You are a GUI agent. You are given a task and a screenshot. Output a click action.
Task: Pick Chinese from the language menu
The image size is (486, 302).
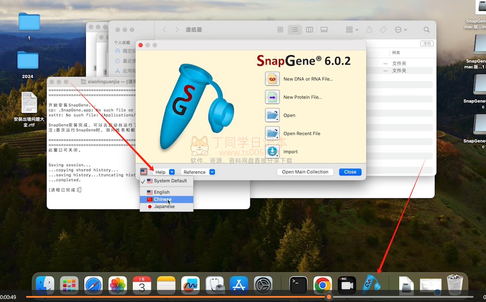(x=163, y=200)
